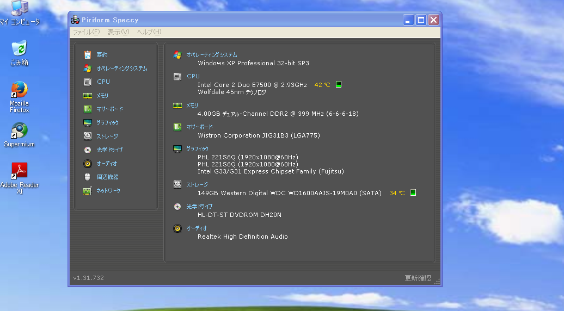
Task: Click the network card icon beside sidebar ネットワーク
Action: [88, 191]
